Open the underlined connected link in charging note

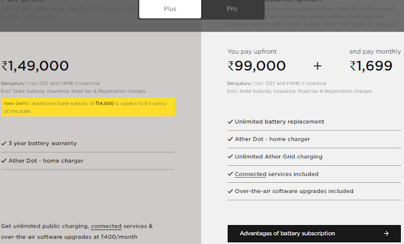tap(106, 226)
